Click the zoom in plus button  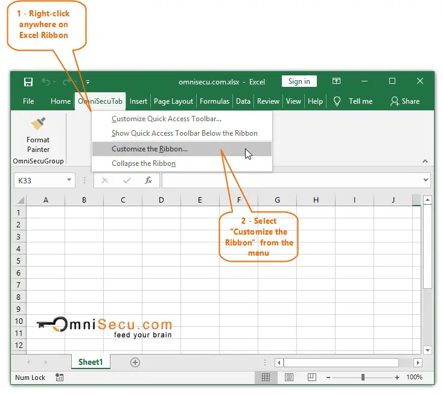point(397,378)
